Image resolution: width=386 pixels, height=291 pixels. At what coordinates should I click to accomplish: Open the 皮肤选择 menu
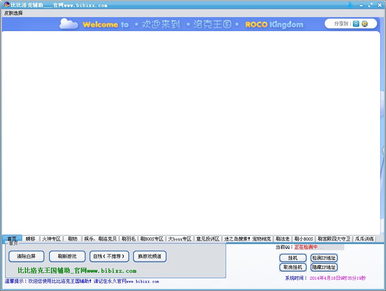pos(14,13)
